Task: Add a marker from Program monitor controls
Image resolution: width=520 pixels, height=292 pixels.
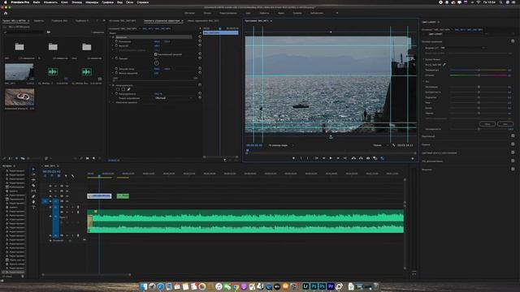Action: point(293,158)
